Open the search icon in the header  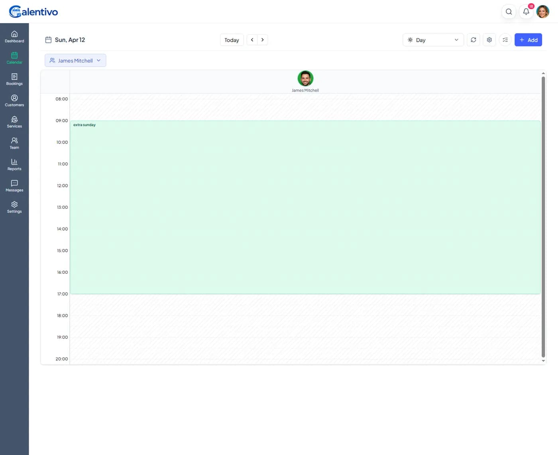509,12
